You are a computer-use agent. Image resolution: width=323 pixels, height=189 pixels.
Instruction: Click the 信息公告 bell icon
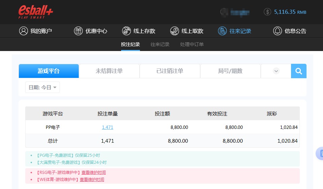point(278,31)
